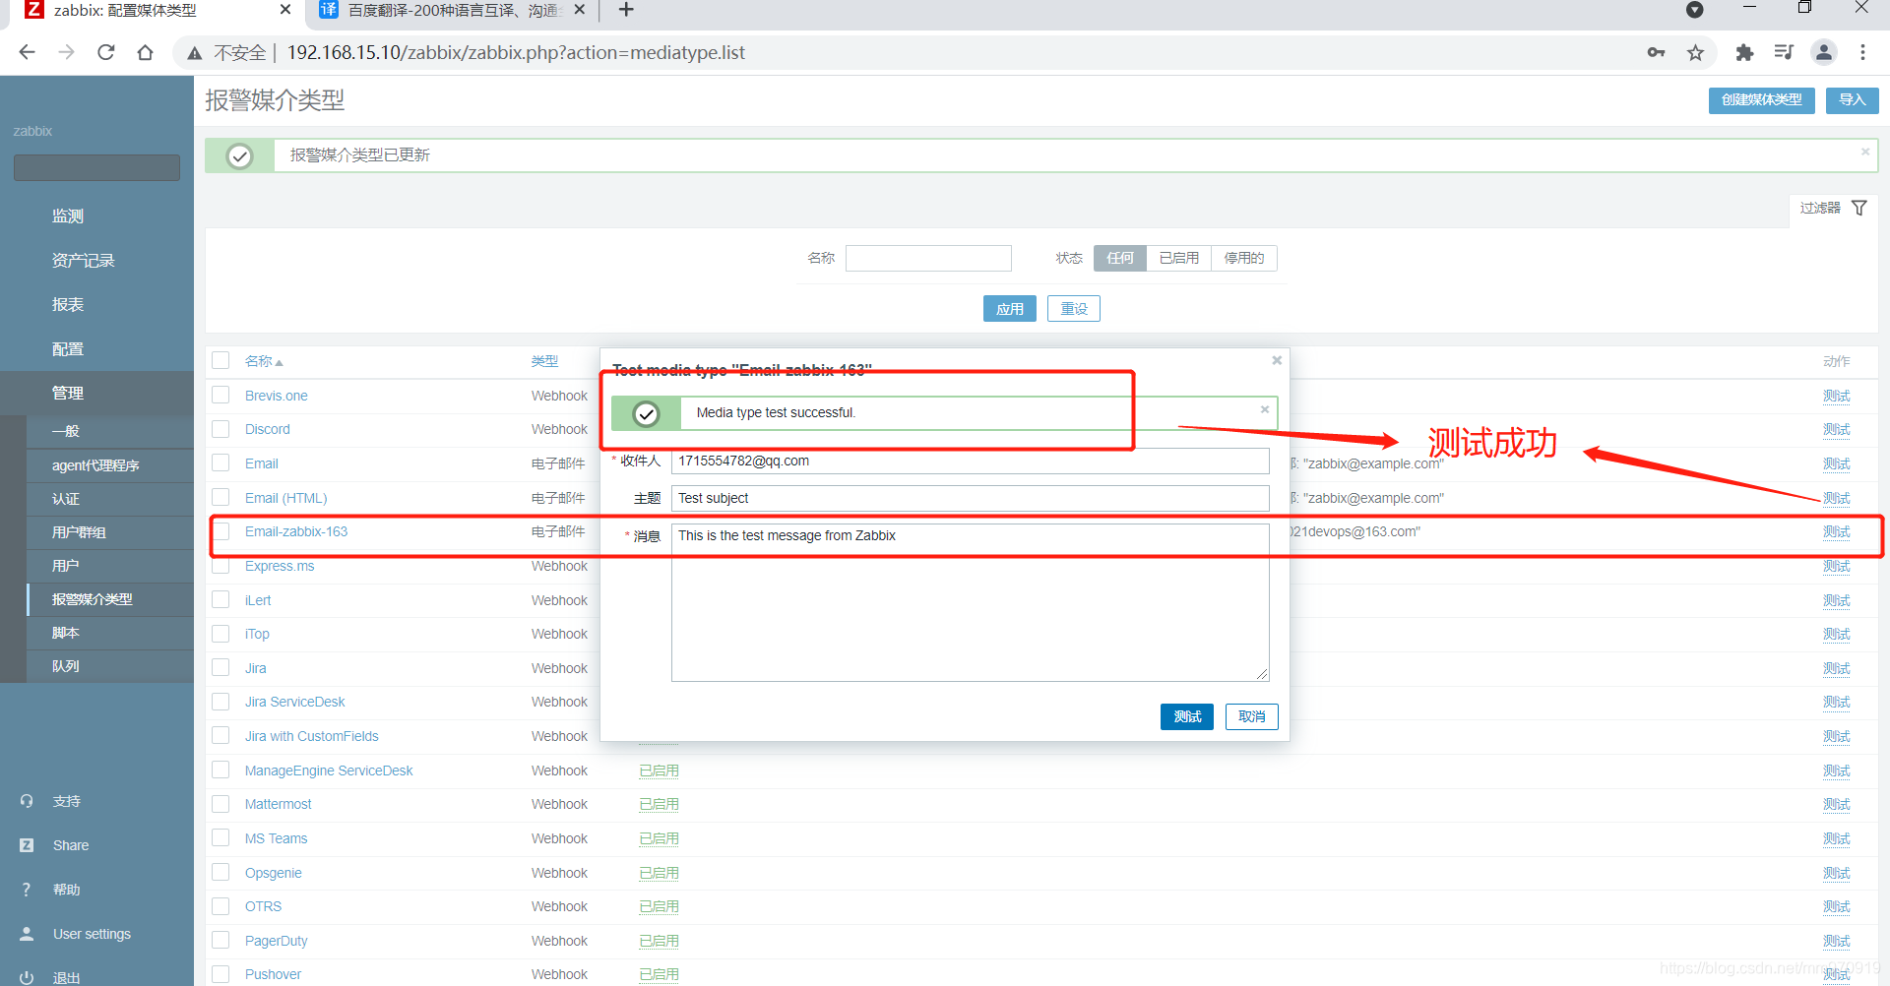This screenshot has width=1890, height=986.
Task: Bookmark this page with the star icon
Action: click(1695, 52)
